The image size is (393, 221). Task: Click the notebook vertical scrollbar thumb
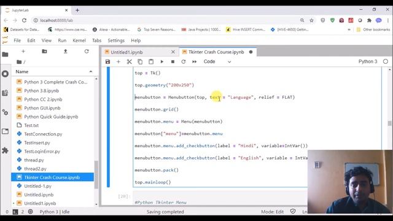pyautogui.click(x=389, y=123)
